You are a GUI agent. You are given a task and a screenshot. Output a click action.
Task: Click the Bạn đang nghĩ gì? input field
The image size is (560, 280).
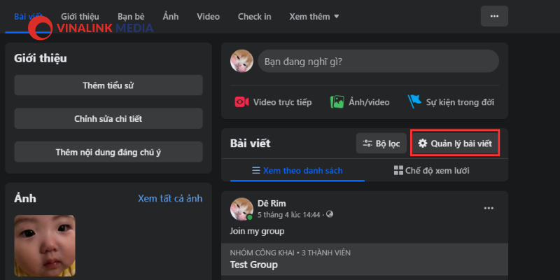pyautogui.click(x=378, y=62)
